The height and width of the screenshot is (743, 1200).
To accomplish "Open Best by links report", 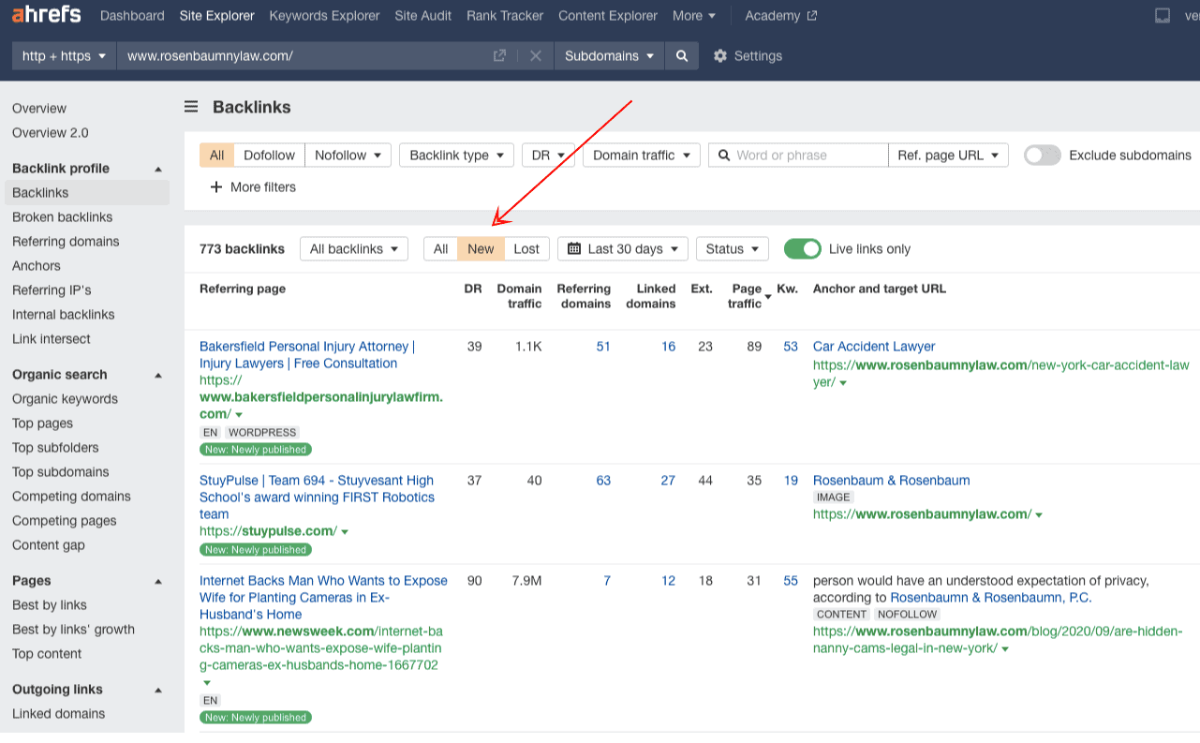I will (x=50, y=605).
